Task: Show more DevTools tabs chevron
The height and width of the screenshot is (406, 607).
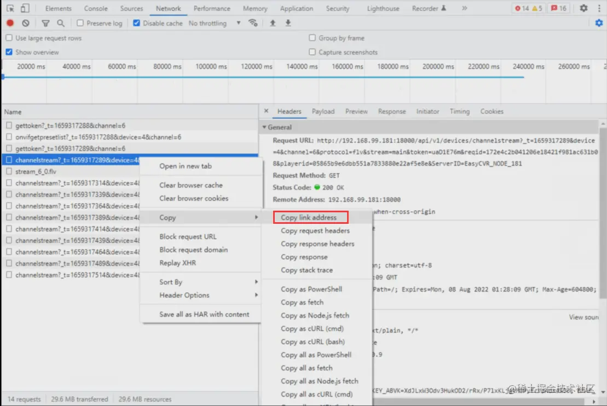Action: click(464, 8)
